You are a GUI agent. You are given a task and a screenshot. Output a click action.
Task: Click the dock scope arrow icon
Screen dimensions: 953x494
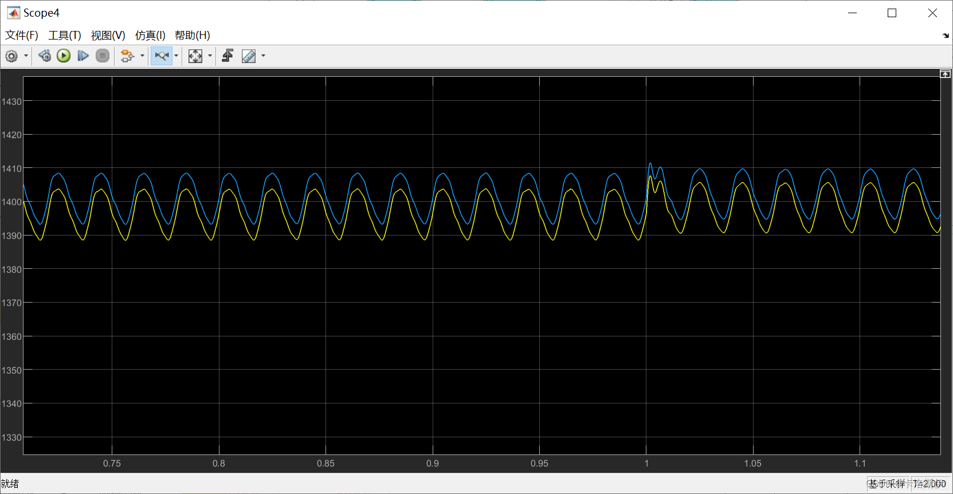click(x=946, y=36)
